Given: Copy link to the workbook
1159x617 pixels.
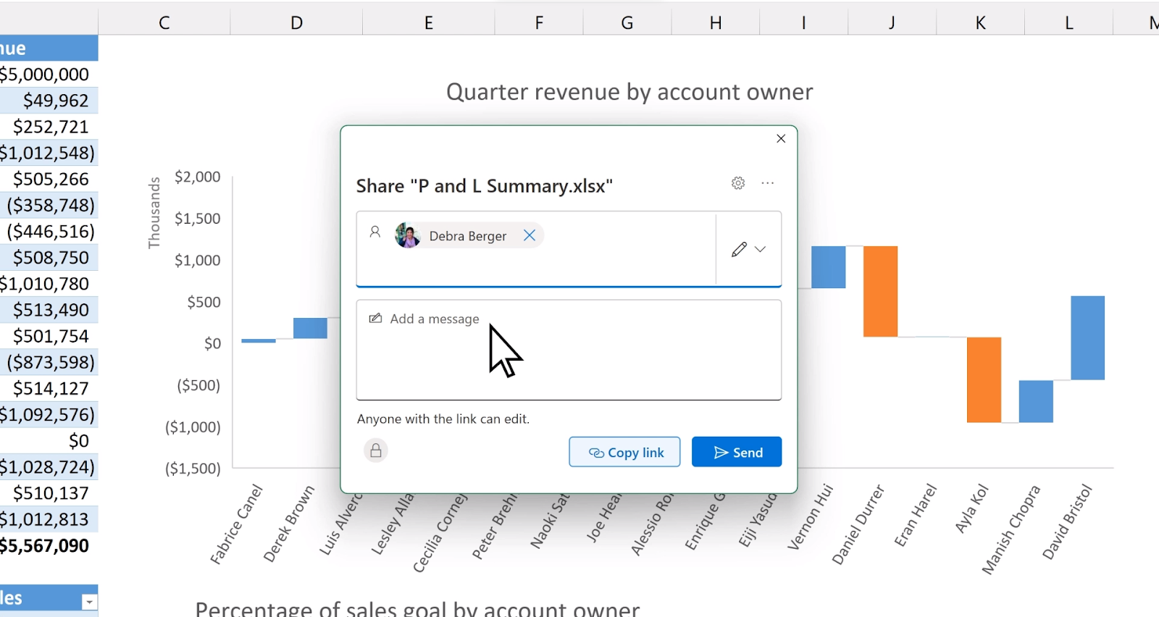Looking at the screenshot, I should pyautogui.click(x=624, y=452).
